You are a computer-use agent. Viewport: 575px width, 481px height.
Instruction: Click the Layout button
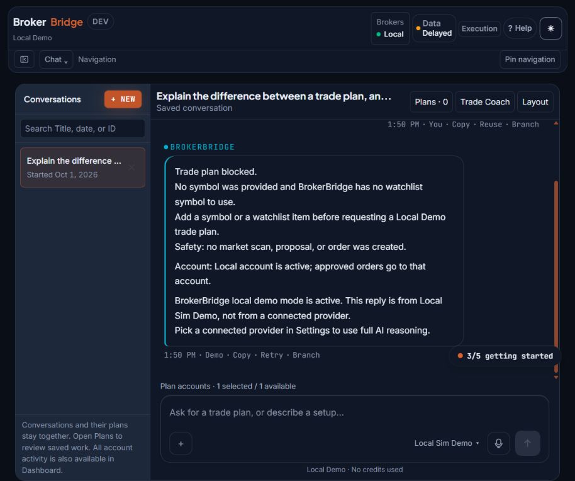[x=535, y=102]
